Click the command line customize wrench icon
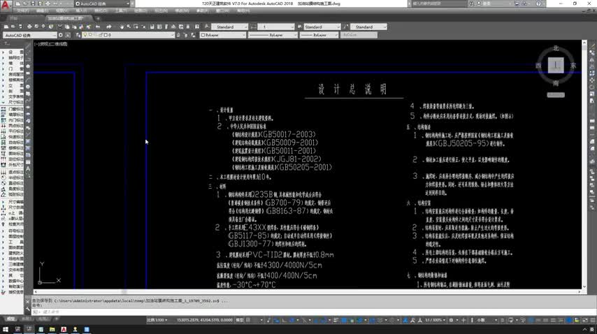The width and height of the screenshot is (597, 334). [28, 309]
